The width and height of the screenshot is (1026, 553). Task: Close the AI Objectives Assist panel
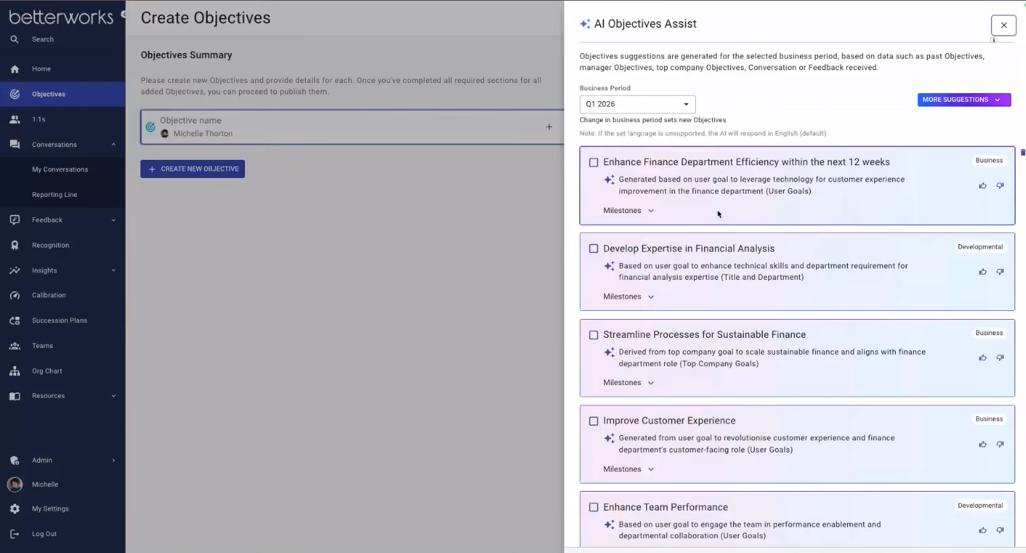pyautogui.click(x=1004, y=25)
